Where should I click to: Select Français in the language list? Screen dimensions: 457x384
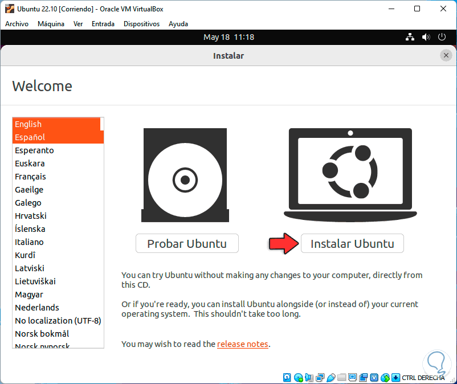58,177
